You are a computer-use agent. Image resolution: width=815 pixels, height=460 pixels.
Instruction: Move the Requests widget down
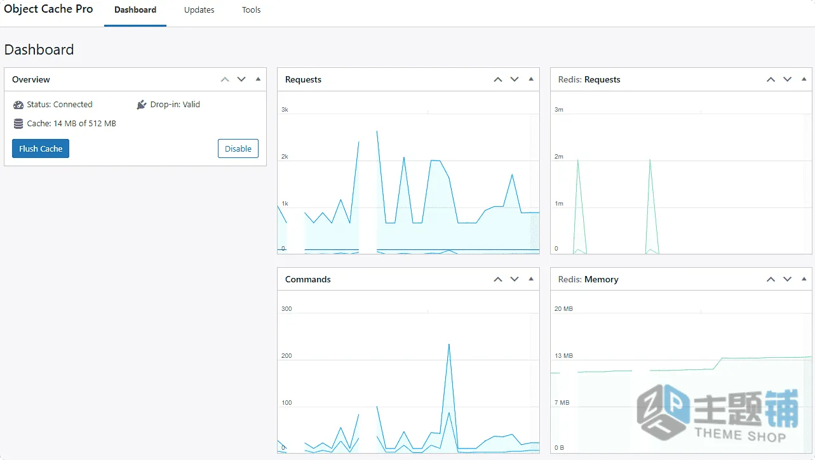click(x=515, y=79)
